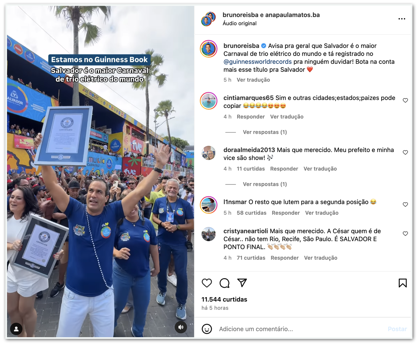The width and height of the screenshot is (418, 346).
Task: View the 11.544 curtidas list
Action: coord(224,299)
